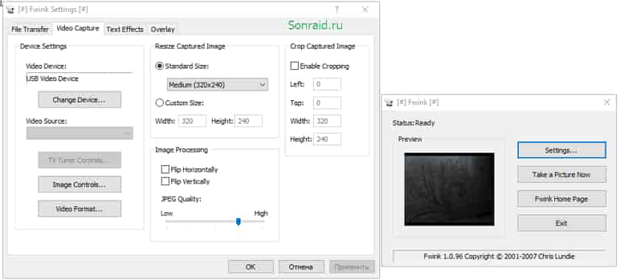
Task: Click the webcam preview image
Action: pyautogui.click(x=449, y=189)
